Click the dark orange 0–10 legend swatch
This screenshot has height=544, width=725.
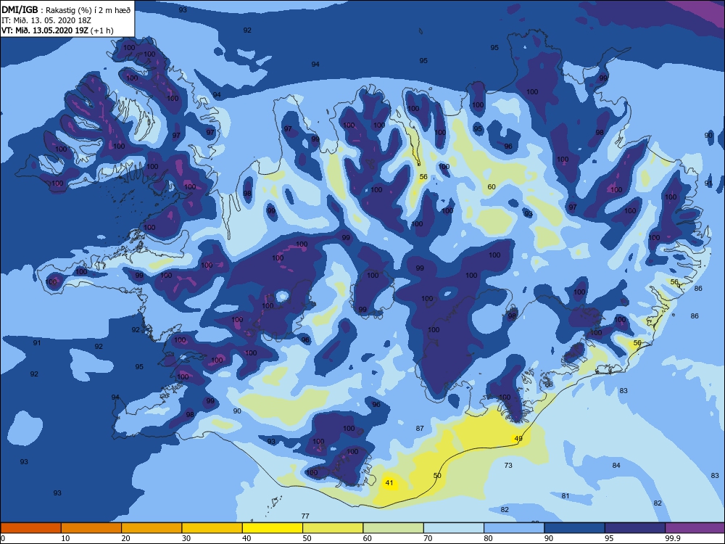tap(30, 528)
